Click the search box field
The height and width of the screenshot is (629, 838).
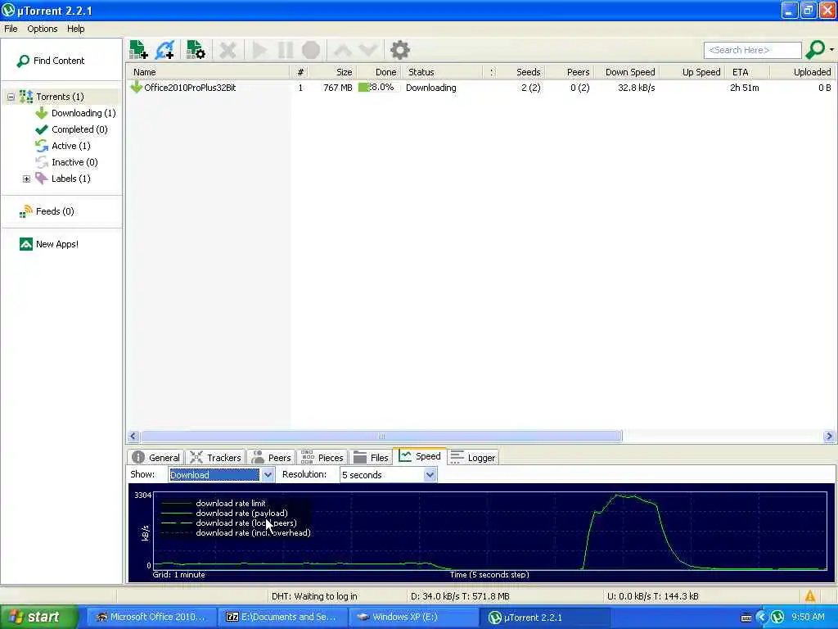(753, 50)
